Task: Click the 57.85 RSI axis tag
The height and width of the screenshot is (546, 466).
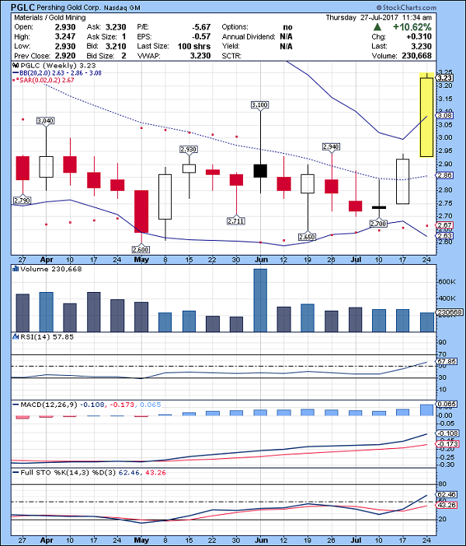Action: click(x=446, y=361)
